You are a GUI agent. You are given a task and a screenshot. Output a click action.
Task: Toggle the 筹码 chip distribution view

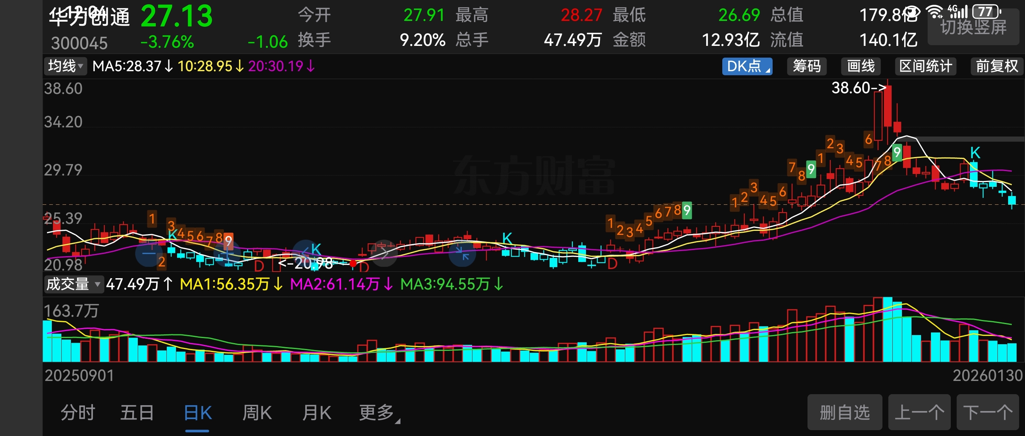806,66
